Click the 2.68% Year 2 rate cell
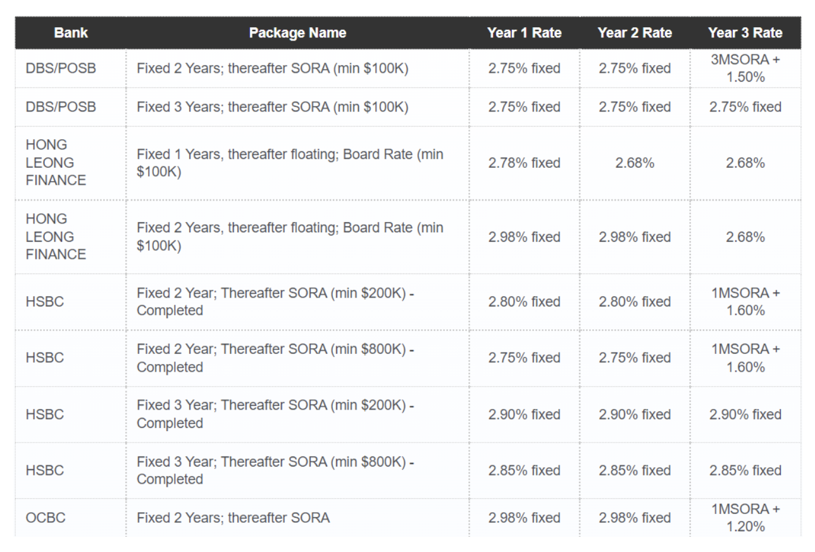The height and width of the screenshot is (552, 815). (635, 163)
